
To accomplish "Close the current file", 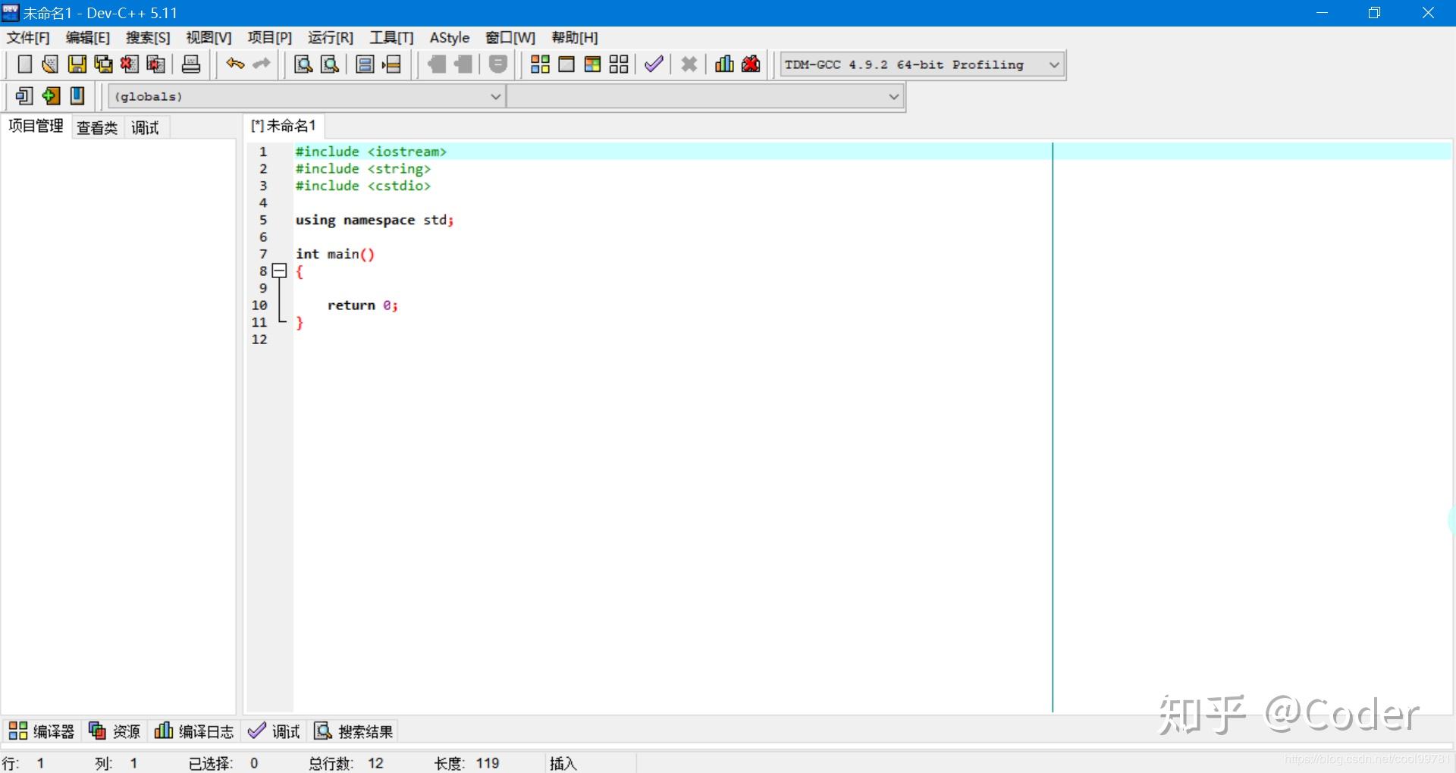I will (x=130, y=64).
